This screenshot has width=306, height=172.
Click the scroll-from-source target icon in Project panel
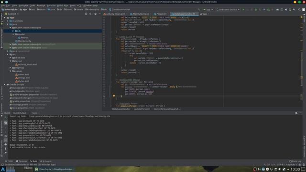tap(86, 14)
